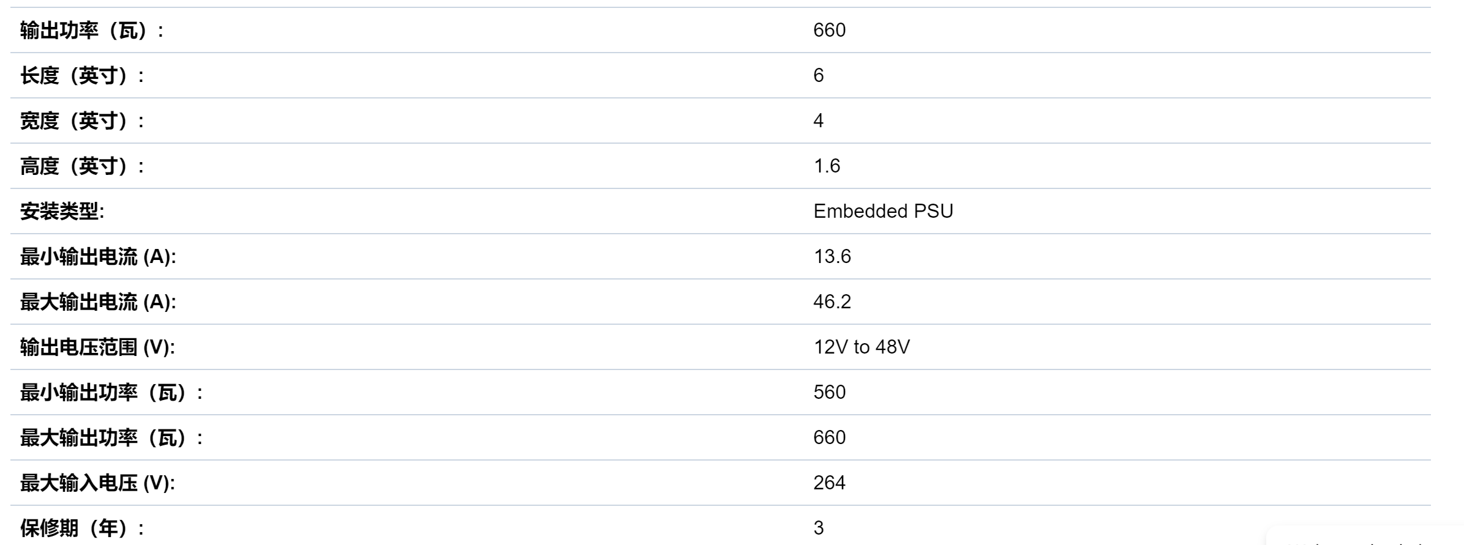Select the 264 voltage value

(829, 483)
